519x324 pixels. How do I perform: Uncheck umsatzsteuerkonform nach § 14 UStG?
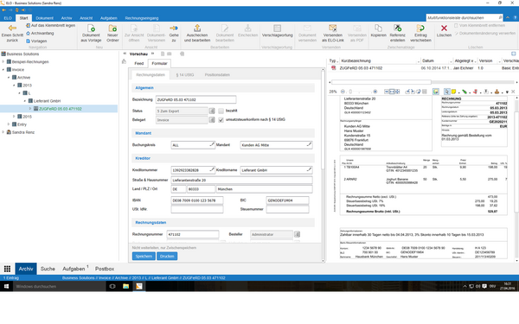pos(221,120)
